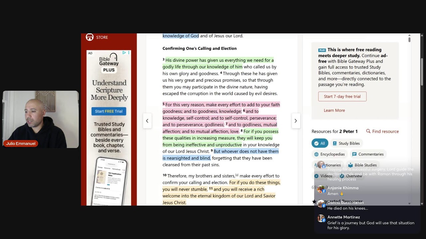The image size is (426, 239).
Task: Click Anjanie Khimma's chat avatar
Action: click(x=321, y=189)
